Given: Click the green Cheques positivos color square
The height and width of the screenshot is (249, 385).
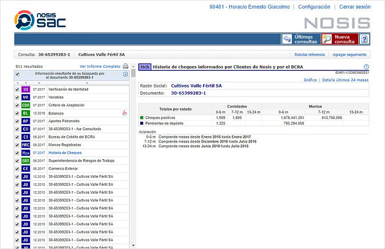Looking at the screenshot, I should tap(142, 118).
